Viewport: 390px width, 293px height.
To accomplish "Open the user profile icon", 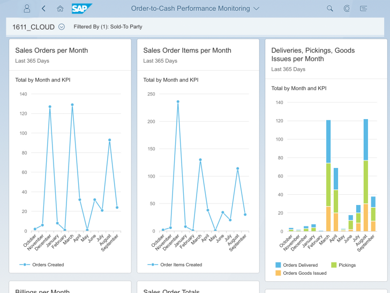I will tap(27, 9).
